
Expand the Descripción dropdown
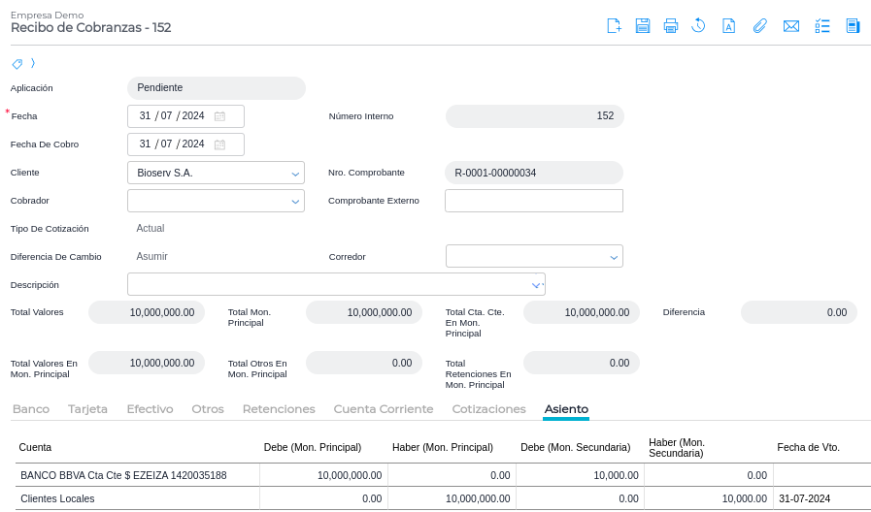click(x=535, y=285)
